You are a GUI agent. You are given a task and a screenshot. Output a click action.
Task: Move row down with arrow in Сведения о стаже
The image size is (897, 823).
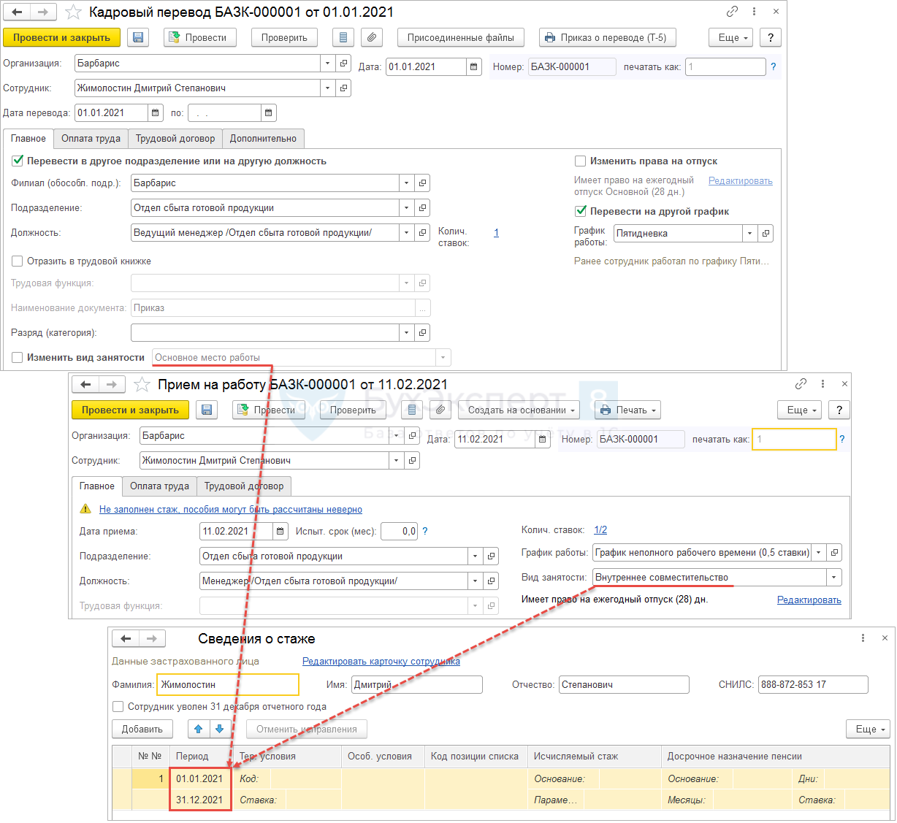[x=220, y=729]
